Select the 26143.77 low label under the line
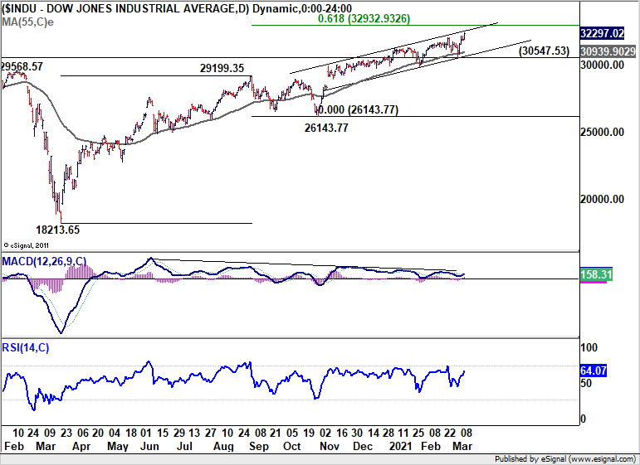The height and width of the screenshot is (465, 640). 326,128
